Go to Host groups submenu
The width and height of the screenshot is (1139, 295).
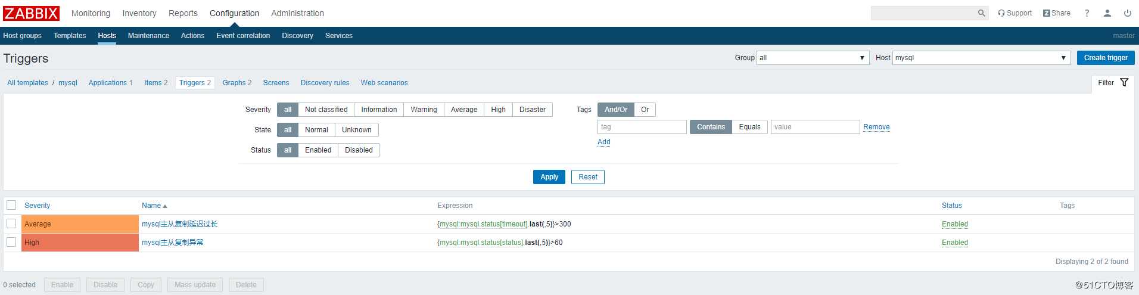22,36
